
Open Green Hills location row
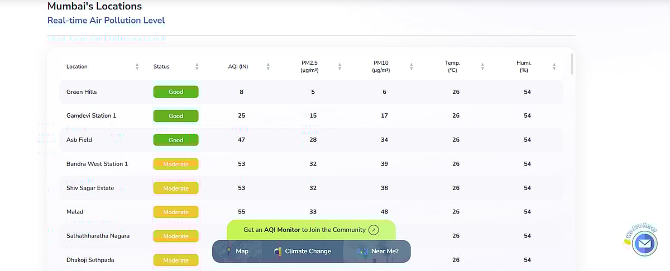tap(82, 91)
